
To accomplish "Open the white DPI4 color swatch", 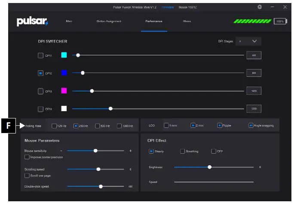I will pyautogui.click(x=64, y=109).
